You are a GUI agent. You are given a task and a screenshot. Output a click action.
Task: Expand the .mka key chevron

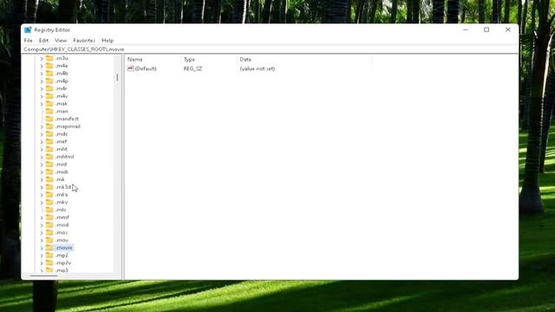[42, 194]
